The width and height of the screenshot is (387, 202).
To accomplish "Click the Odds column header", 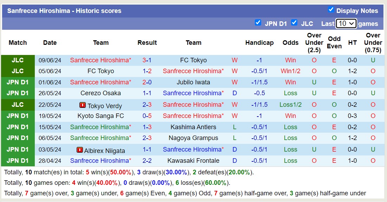I will (x=290, y=43).
